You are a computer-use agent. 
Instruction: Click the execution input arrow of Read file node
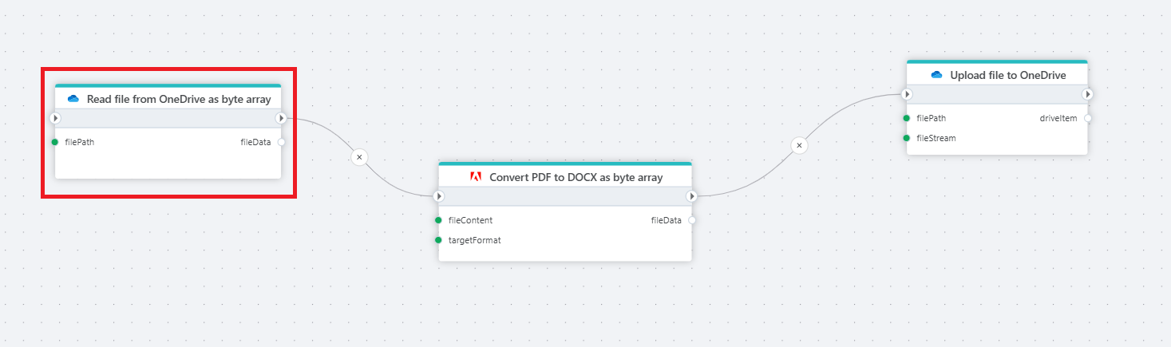[55, 118]
